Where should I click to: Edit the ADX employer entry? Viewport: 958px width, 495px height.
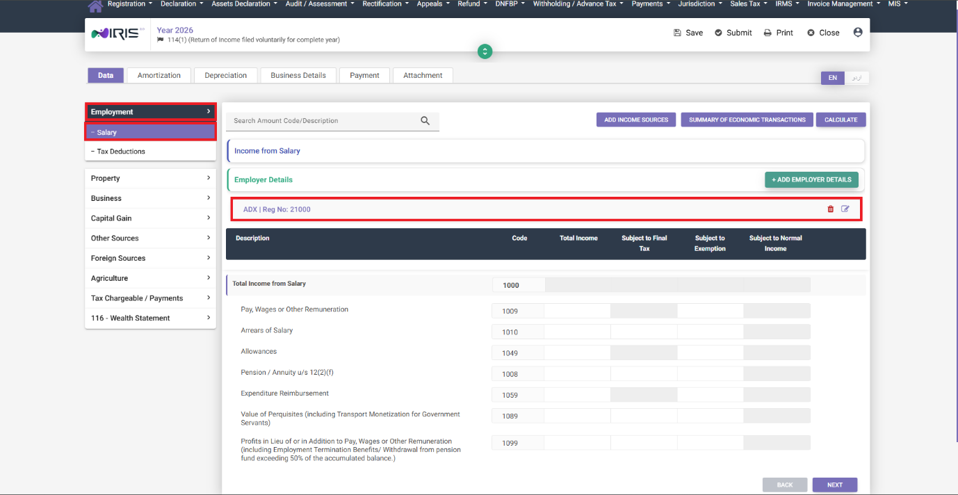tap(845, 209)
